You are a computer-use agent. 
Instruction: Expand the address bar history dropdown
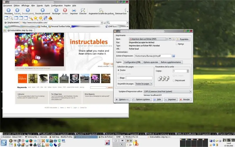[x=102, y=23]
